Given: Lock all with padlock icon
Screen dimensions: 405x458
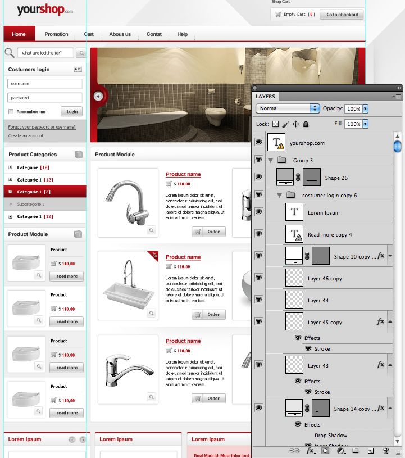Looking at the screenshot, I should pyautogui.click(x=306, y=124).
